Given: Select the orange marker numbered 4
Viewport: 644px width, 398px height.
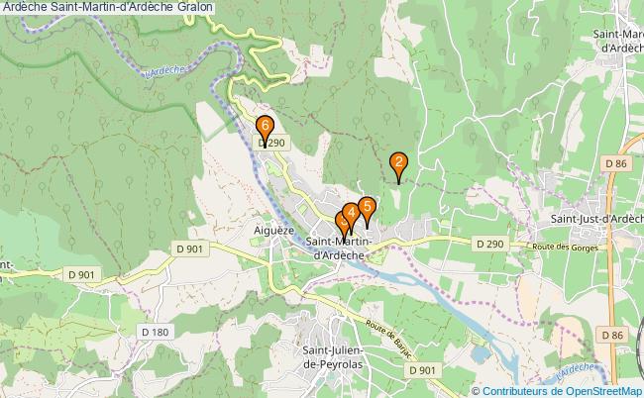Looking at the screenshot, I should pos(351,216).
